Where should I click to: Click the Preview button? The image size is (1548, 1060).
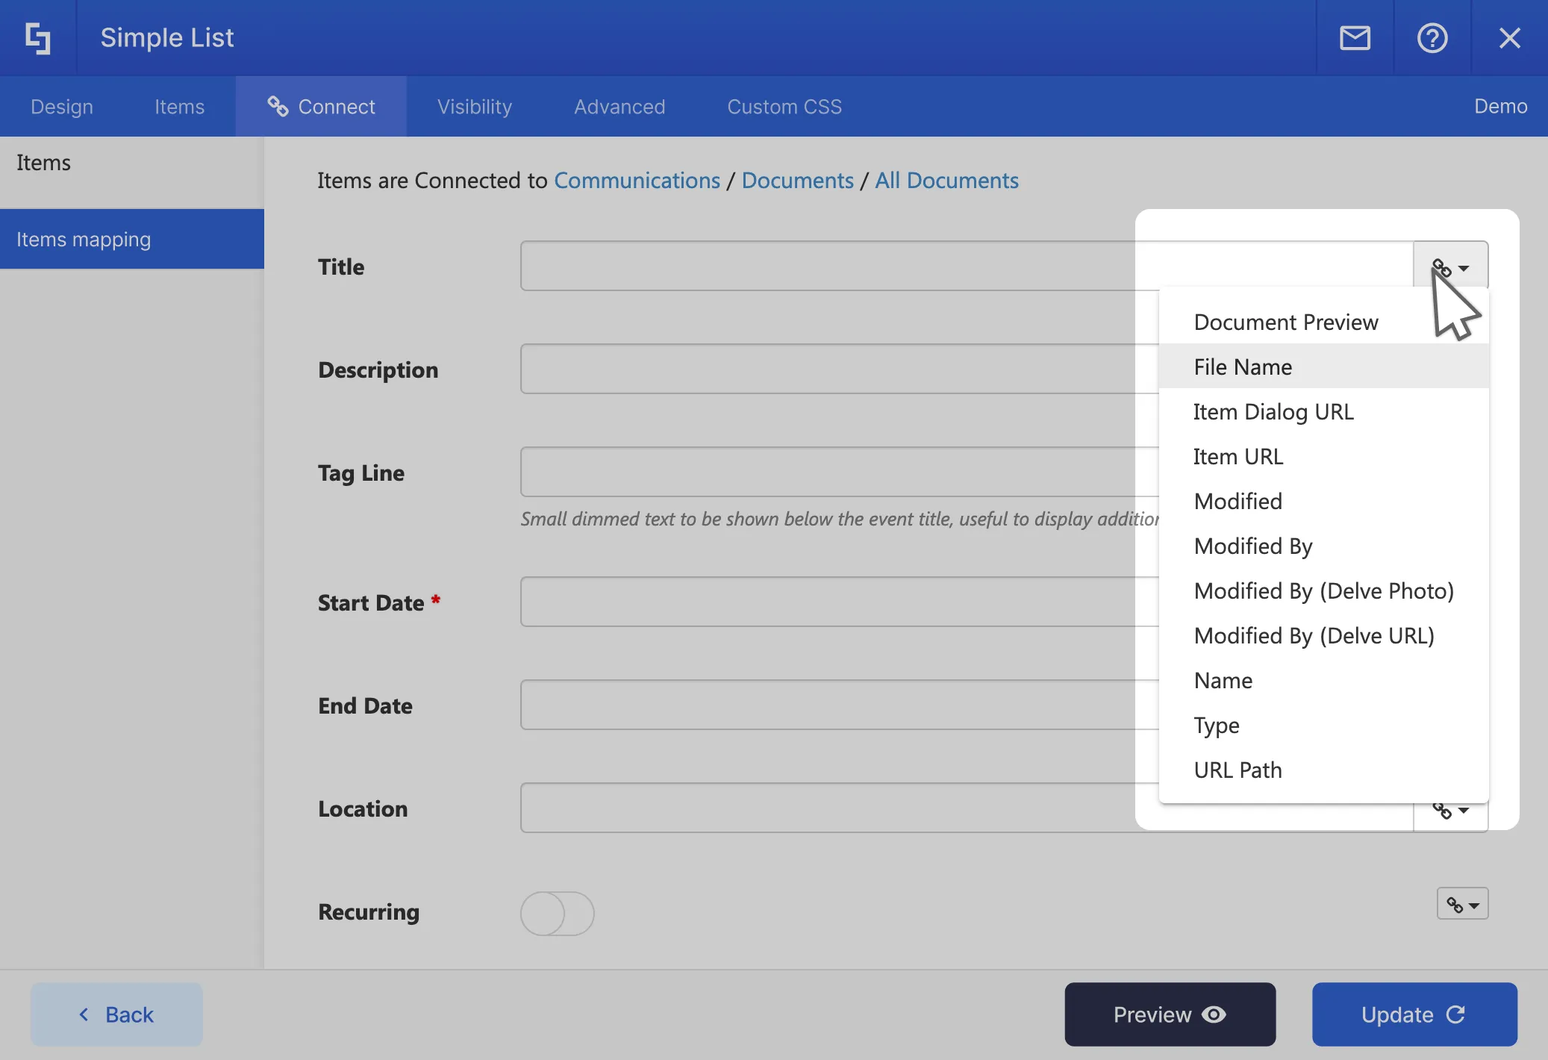[x=1169, y=1014]
